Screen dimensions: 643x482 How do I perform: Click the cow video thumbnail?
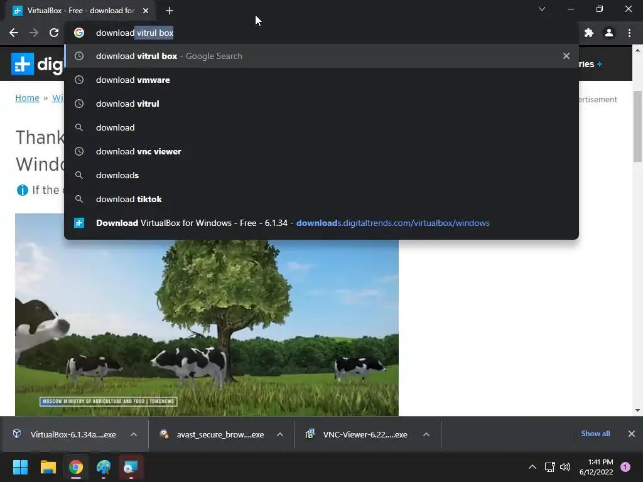(207, 328)
